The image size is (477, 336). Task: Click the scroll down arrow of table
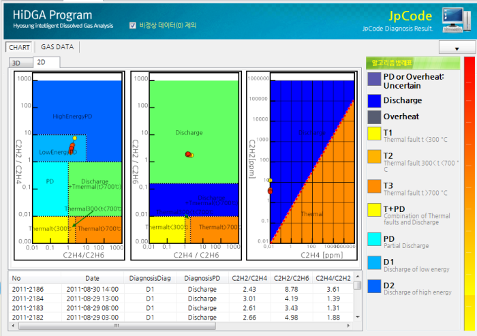(x=358, y=317)
